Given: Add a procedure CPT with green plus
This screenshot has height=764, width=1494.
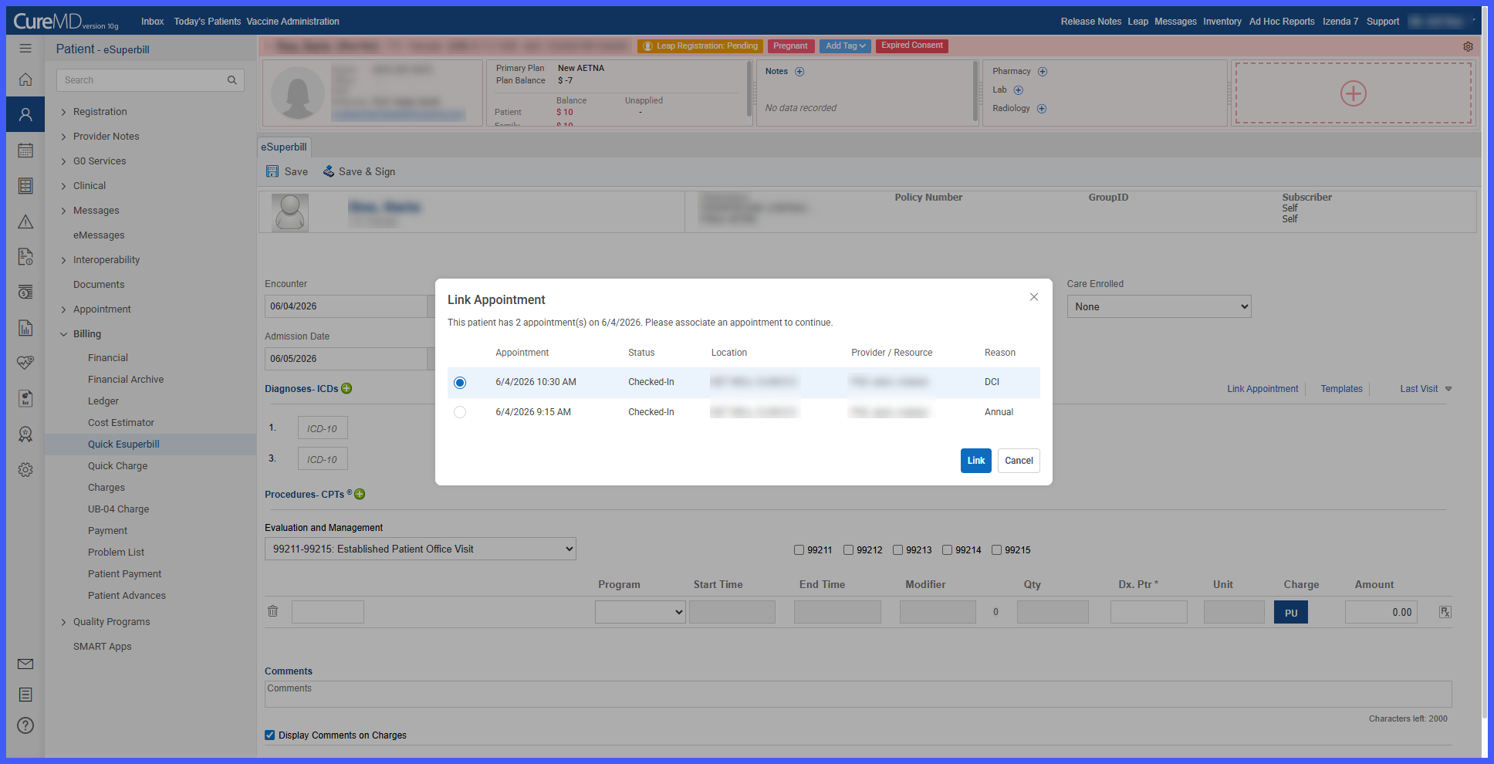Looking at the screenshot, I should pos(360,494).
